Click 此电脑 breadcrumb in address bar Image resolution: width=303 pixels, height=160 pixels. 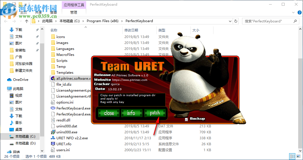[47, 21]
